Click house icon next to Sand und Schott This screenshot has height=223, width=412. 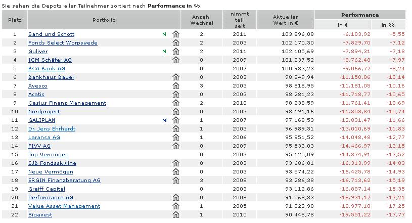click(176, 34)
